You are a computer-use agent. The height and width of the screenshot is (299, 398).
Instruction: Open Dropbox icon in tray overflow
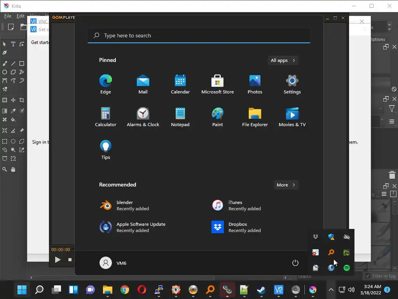coord(316,237)
